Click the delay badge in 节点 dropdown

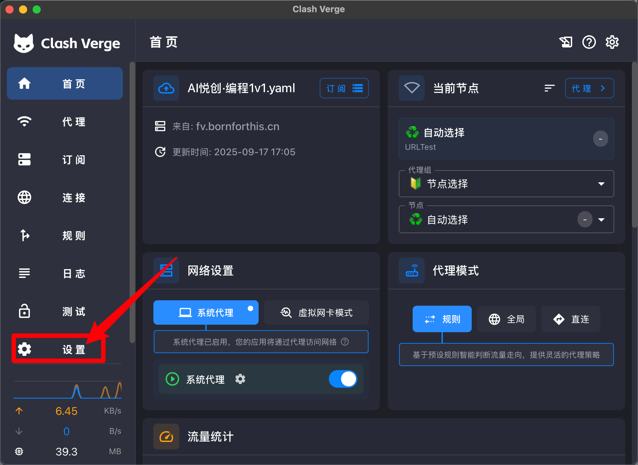click(585, 220)
